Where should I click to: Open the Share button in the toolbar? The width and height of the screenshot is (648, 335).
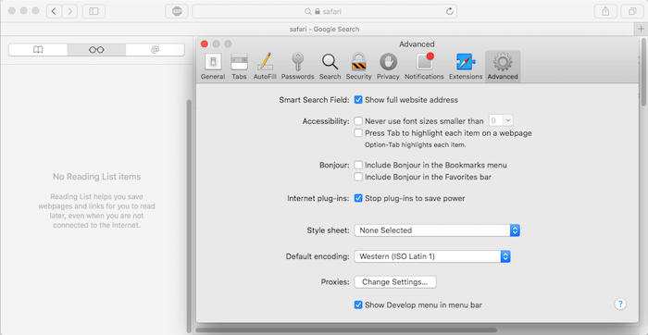[x=605, y=11]
